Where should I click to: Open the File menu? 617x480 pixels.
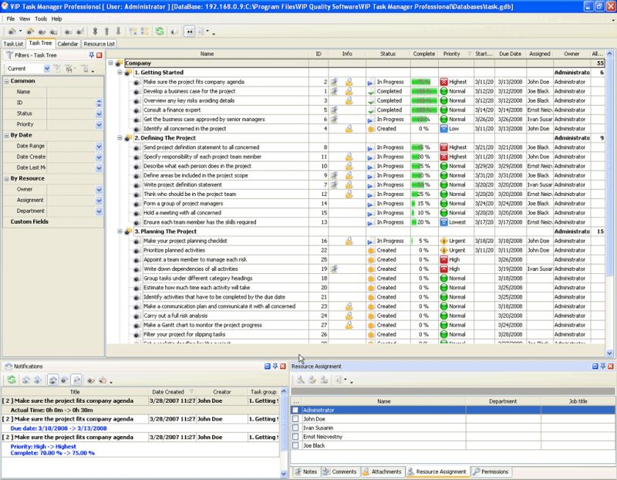[x=11, y=19]
